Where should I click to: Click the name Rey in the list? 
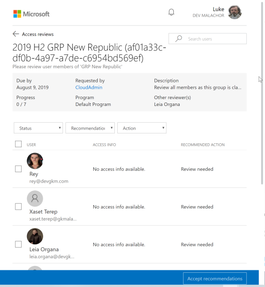point(34,174)
